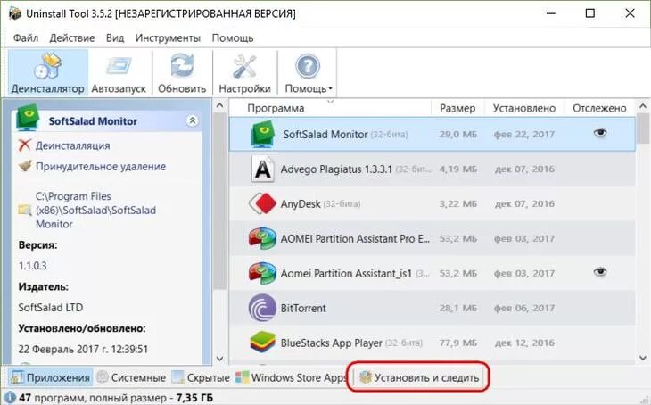Click the broom forced removal icon
Image resolution: width=651 pixels, height=405 pixels.
(x=25, y=166)
